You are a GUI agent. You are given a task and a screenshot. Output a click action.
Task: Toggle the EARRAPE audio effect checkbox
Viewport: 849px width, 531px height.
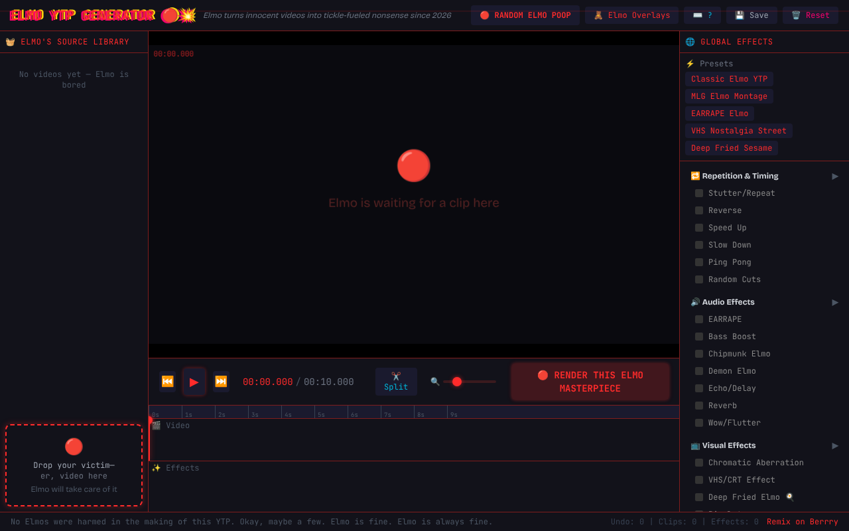[x=699, y=319]
